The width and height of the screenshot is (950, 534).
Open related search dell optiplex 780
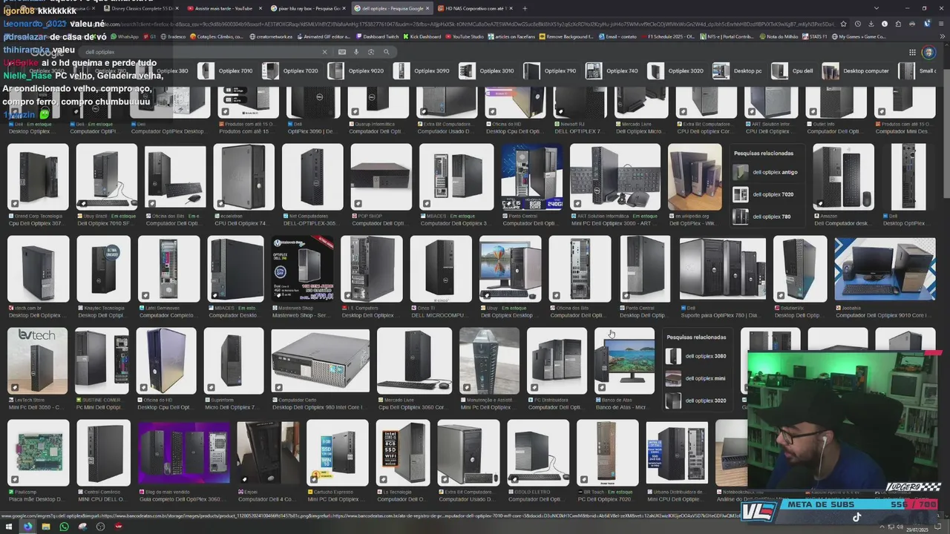tap(766, 217)
